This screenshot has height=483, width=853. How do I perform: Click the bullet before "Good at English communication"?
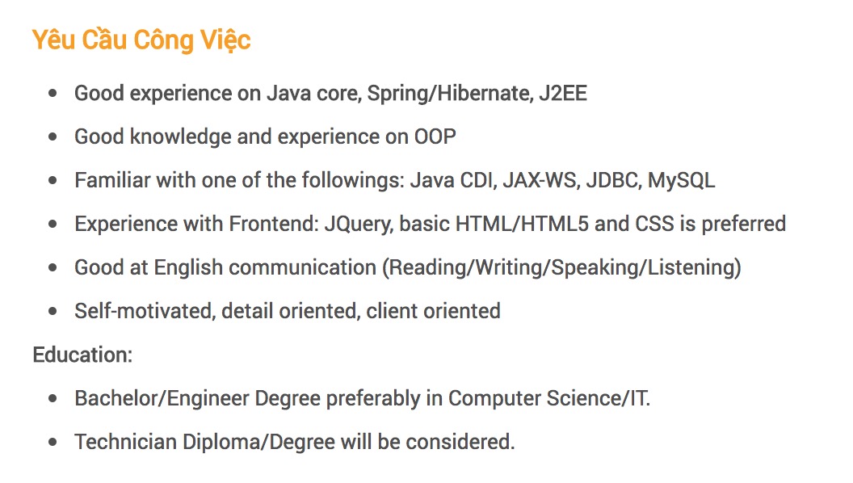tap(53, 268)
